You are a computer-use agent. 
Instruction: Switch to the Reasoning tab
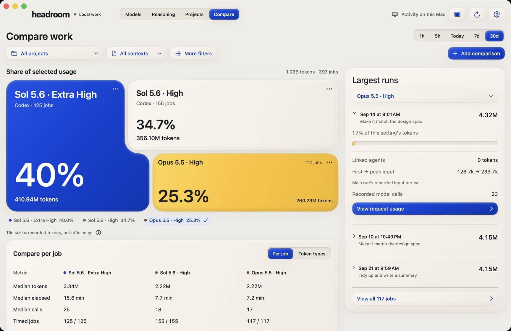(x=163, y=14)
